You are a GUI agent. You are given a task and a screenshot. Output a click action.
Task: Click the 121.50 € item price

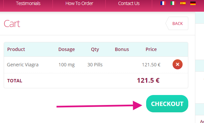pyautogui.click(x=151, y=65)
